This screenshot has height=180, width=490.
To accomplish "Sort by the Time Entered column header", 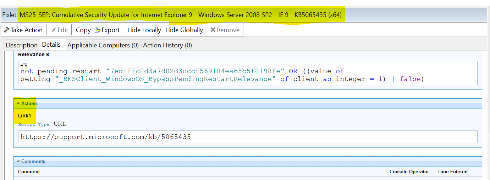I will [452, 172].
